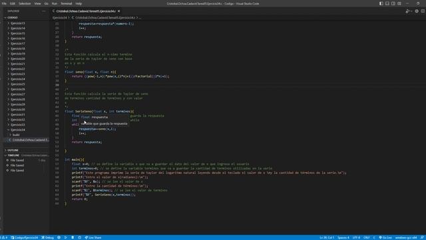Screen dimensions: 426x240
Task: Open errors and warnings in the status bar
Action: click(4, 237)
